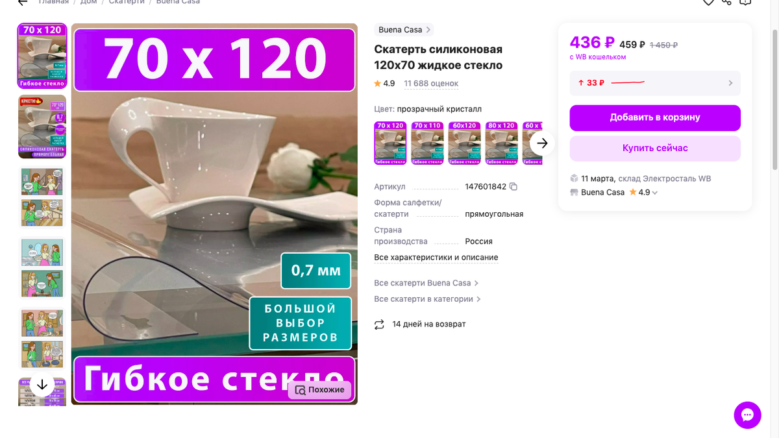Go to Скатерти breadcrumb
The image size is (779, 438).
click(127, 2)
